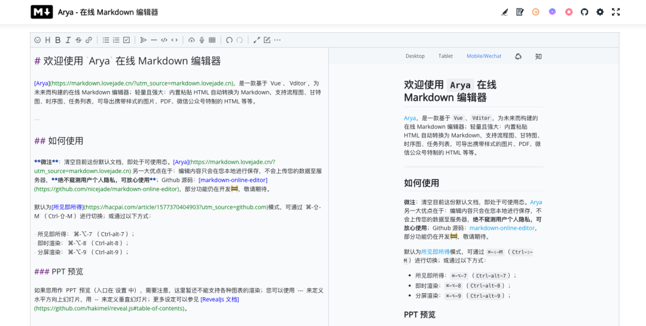Click the orange star badge icon
Image resolution: width=646 pixels, height=326 pixels.
pos(535,12)
